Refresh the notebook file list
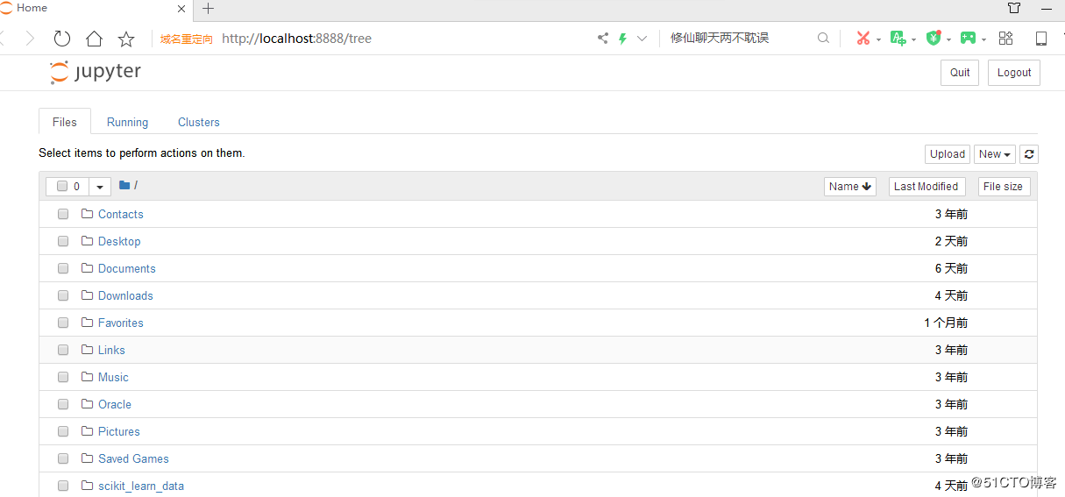Screen dimensions: 1065x497 click(x=1029, y=154)
